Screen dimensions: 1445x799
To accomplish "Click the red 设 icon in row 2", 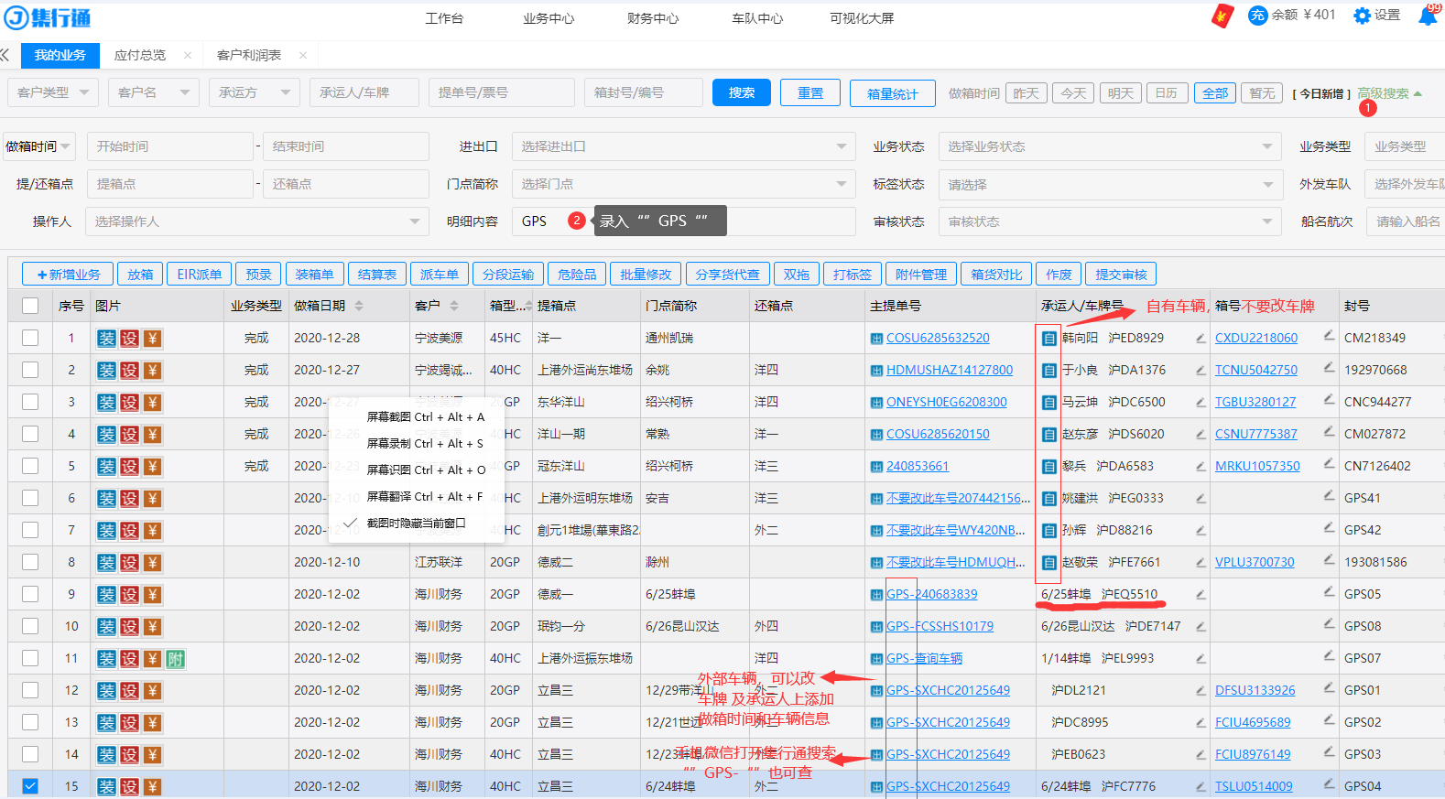I will point(129,371).
